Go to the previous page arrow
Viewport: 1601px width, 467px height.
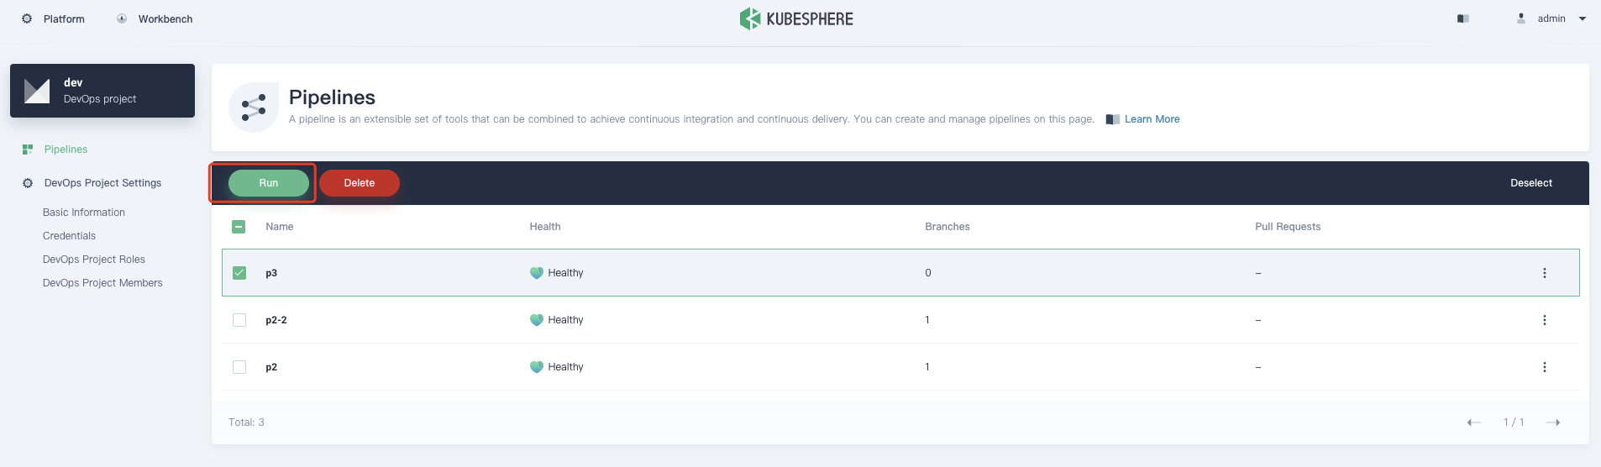[1474, 422]
